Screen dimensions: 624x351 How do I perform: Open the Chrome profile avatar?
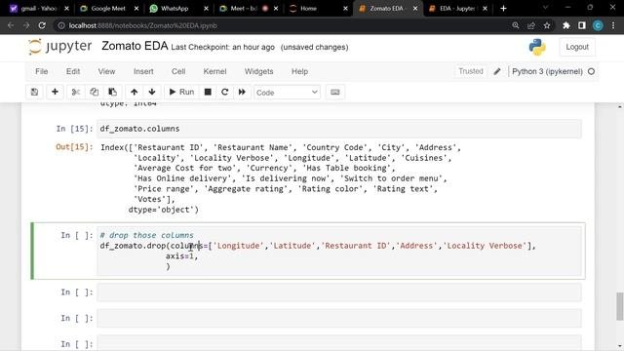tap(598, 25)
